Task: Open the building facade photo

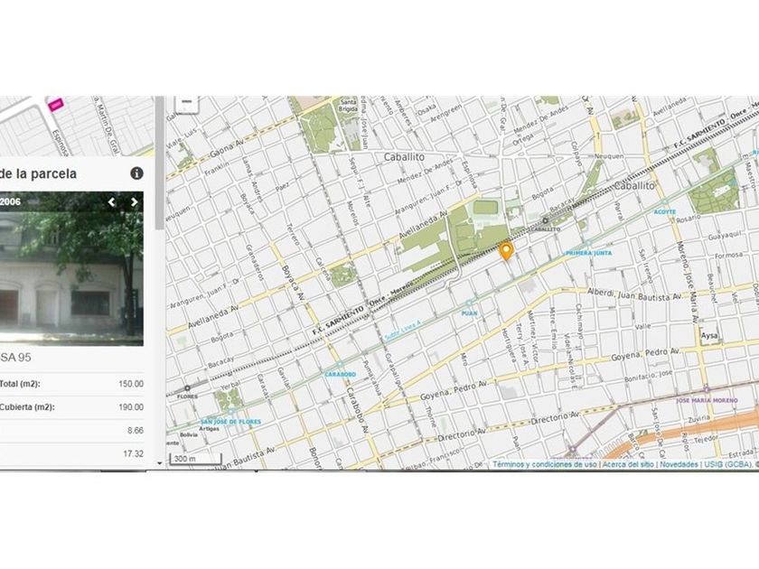Action: 71,268
